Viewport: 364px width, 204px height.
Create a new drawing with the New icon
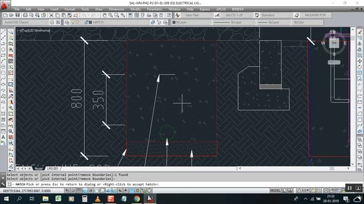click(5, 15)
